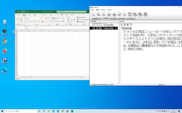Click the Italic button in Excel ribbon
The image size is (182, 113).
coord(28,21)
